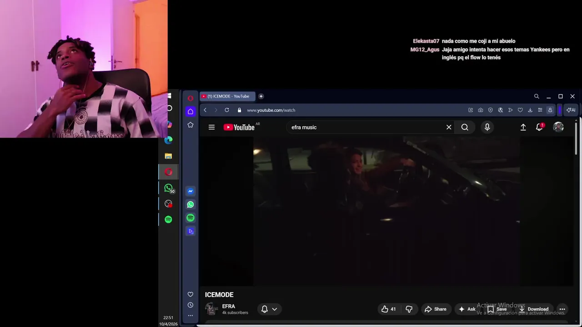This screenshot has width=582, height=327.
Task: Download the ICEMODE video
Action: click(534, 309)
